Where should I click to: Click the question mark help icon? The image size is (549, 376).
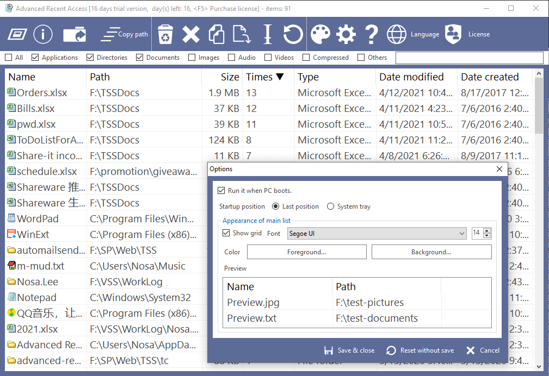pos(371,34)
